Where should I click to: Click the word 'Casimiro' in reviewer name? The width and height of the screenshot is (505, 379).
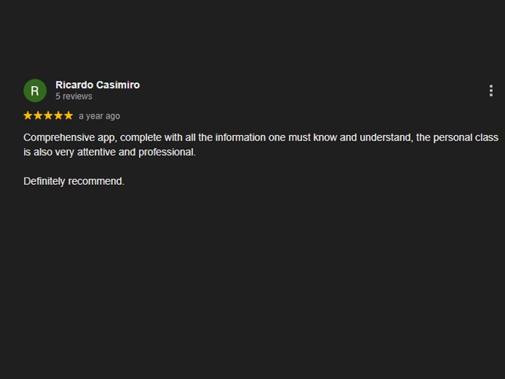tap(118, 85)
